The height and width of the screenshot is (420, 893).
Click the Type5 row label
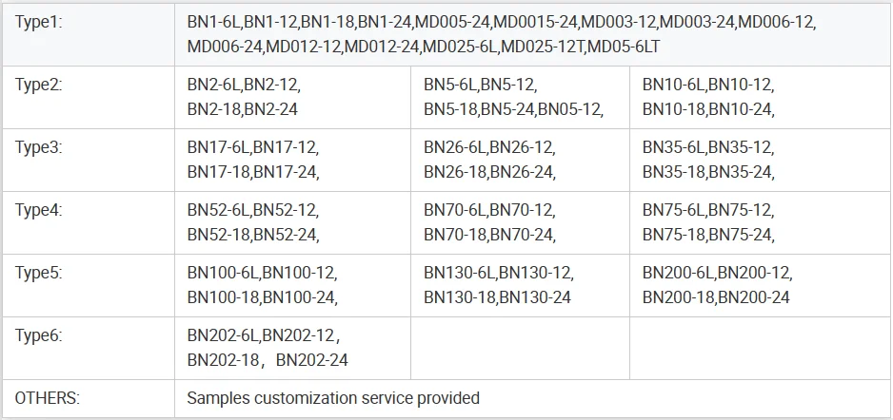pyautogui.click(x=38, y=273)
